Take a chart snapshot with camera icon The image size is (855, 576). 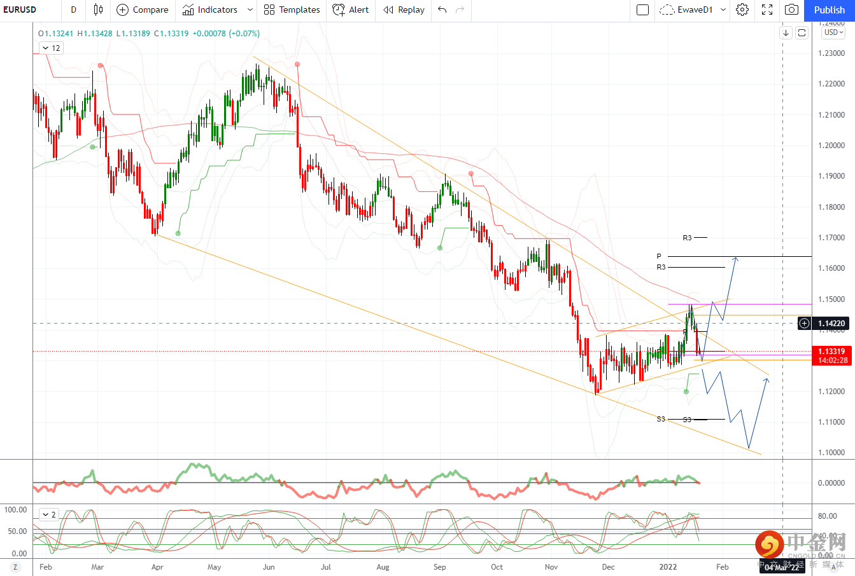point(791,10)
